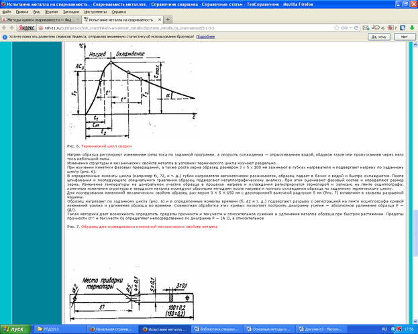
Task: Click the paragraph starting Нагрев образца регулируют
Action: click(x=236, y=157)
